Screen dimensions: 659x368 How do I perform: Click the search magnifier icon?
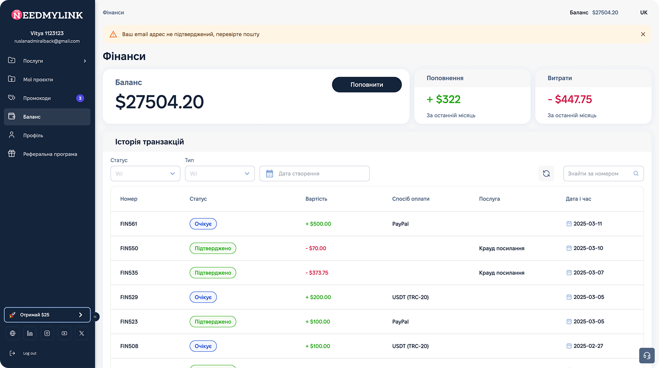636,174
